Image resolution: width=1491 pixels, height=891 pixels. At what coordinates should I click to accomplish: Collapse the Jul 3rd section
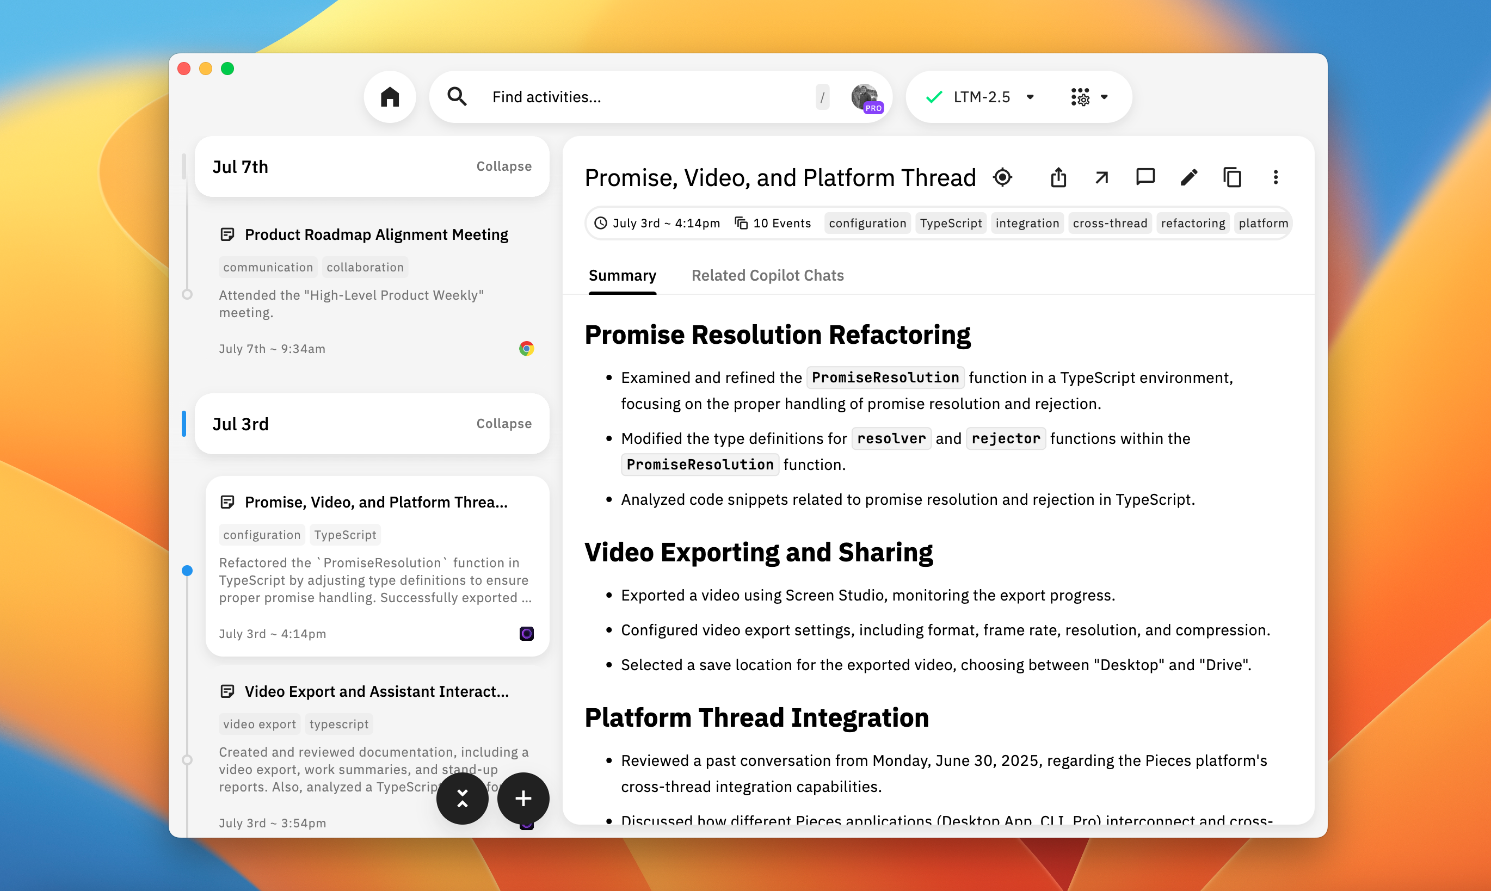coord(503,423)
